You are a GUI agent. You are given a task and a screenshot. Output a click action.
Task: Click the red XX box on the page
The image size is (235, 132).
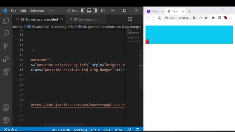tap(147, 42)
